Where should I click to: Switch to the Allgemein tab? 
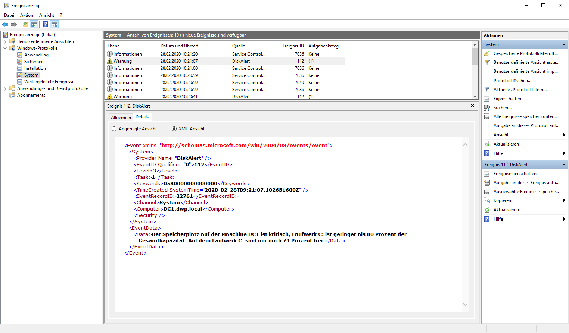pos(121,118)
